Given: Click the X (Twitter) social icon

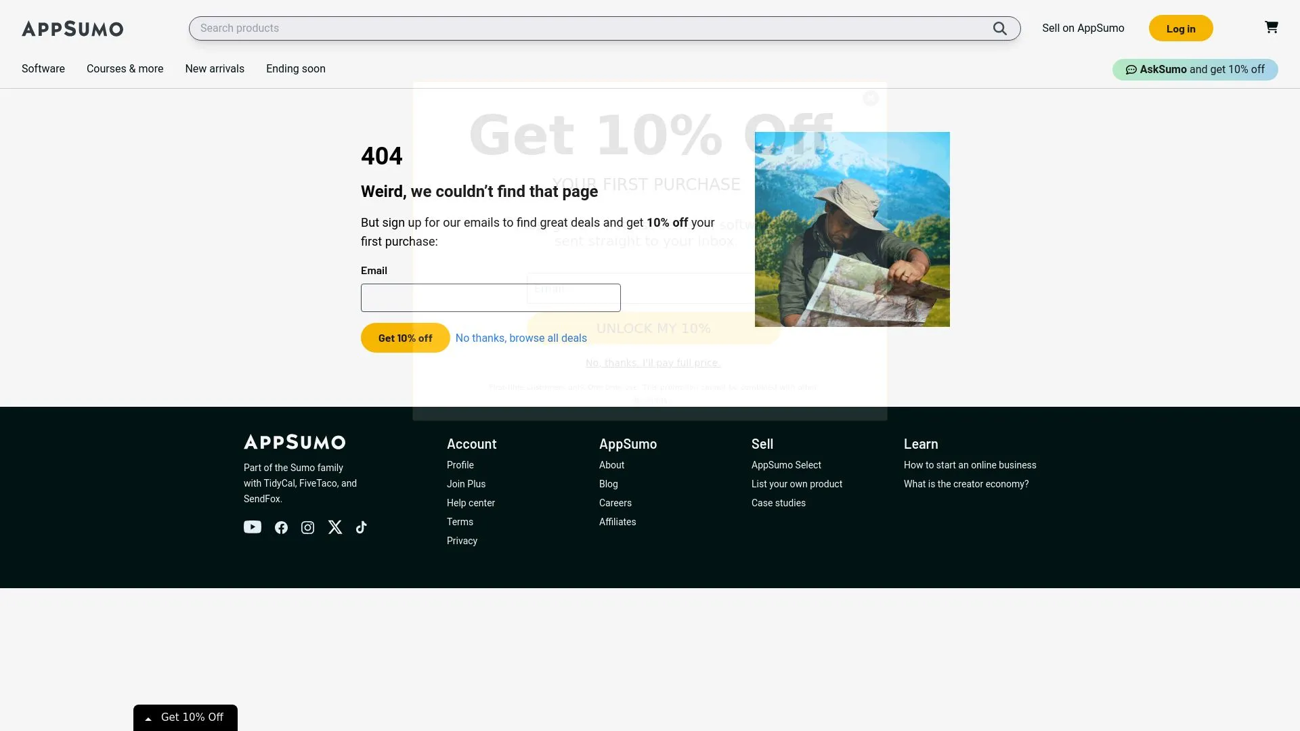Looking at the screenshot, I should pos(334,527).
